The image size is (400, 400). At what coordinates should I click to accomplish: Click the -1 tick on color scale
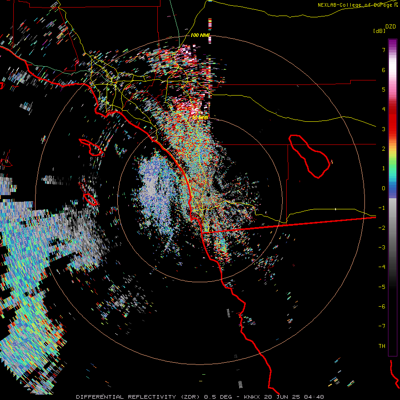(x=382, y=208)
